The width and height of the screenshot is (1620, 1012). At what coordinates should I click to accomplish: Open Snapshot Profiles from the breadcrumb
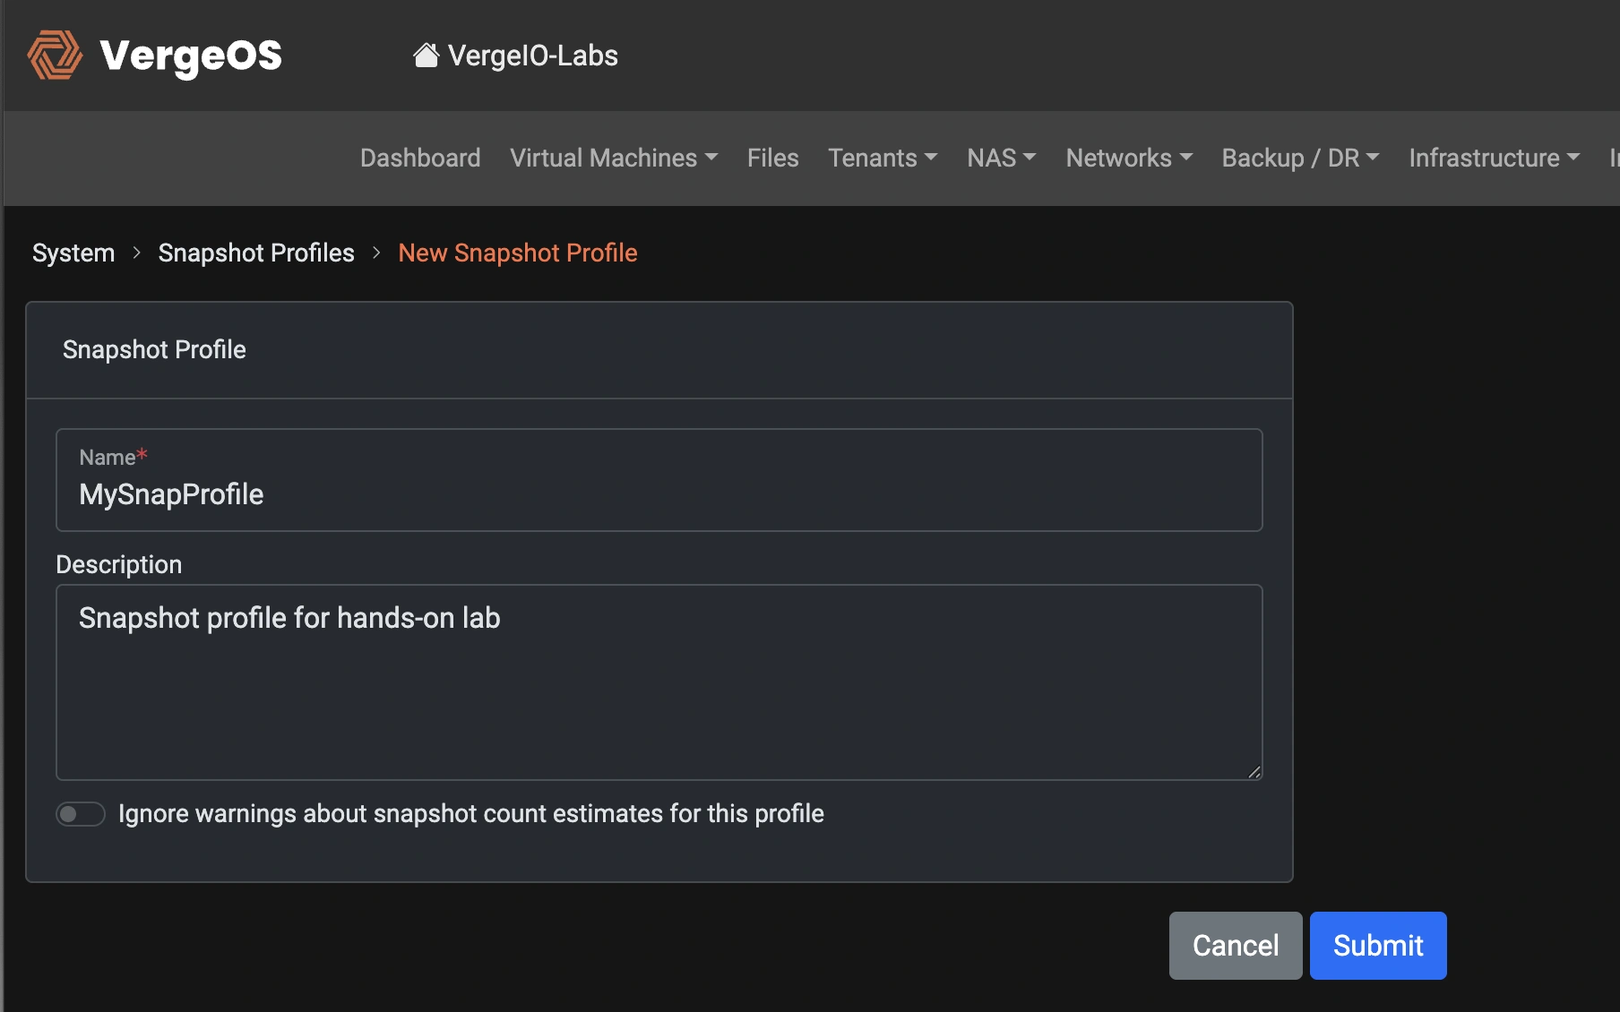256,253
